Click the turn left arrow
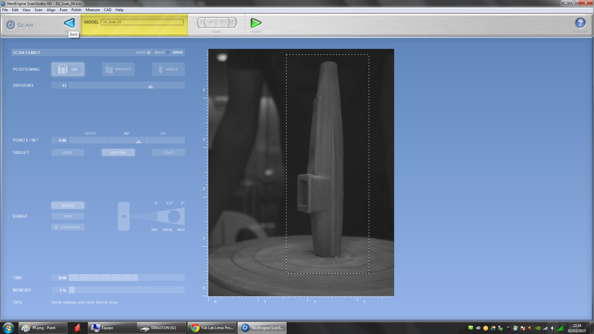Screen dimensions: 594x334 [x=211, y=23]
